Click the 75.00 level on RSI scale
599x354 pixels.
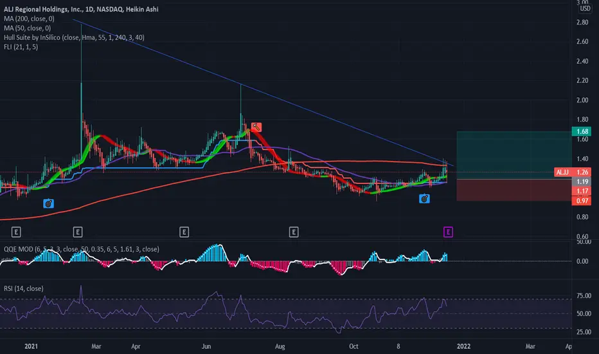tap(584, 295)
